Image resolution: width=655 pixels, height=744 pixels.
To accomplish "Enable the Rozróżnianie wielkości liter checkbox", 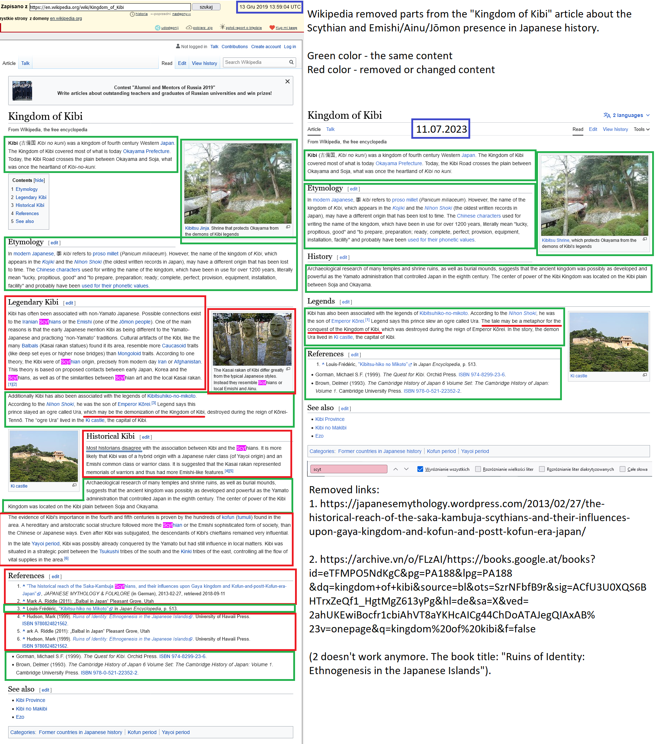I will click(478, 469).
